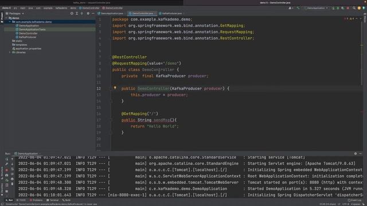Select the static folder
The height and width of the screenshot is (206, 367).
(17, 41)
